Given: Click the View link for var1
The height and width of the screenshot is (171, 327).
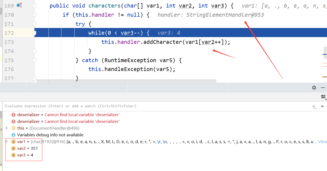Looking at the screenshot, I should click(x=322, y=141).
